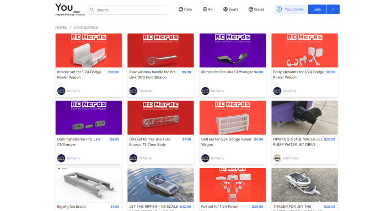Open the Builds category menu

pos(256,9)
